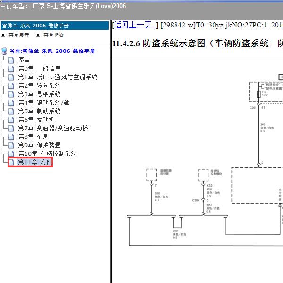Open chapter 第5章 制动系统

pyautogui.click(x=39, y=111)
